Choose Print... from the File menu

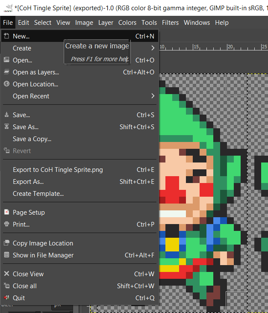(80, 224)
